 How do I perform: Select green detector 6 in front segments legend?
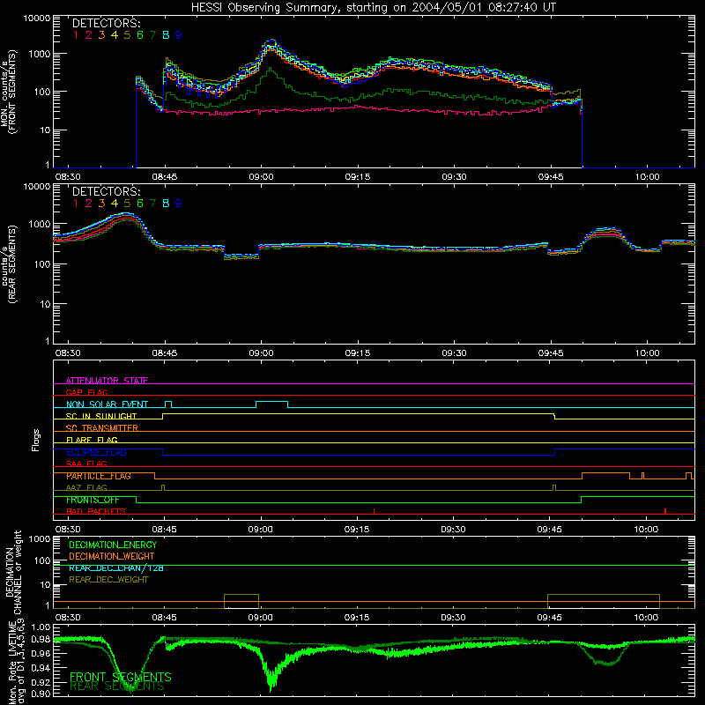tap(140, 35)
